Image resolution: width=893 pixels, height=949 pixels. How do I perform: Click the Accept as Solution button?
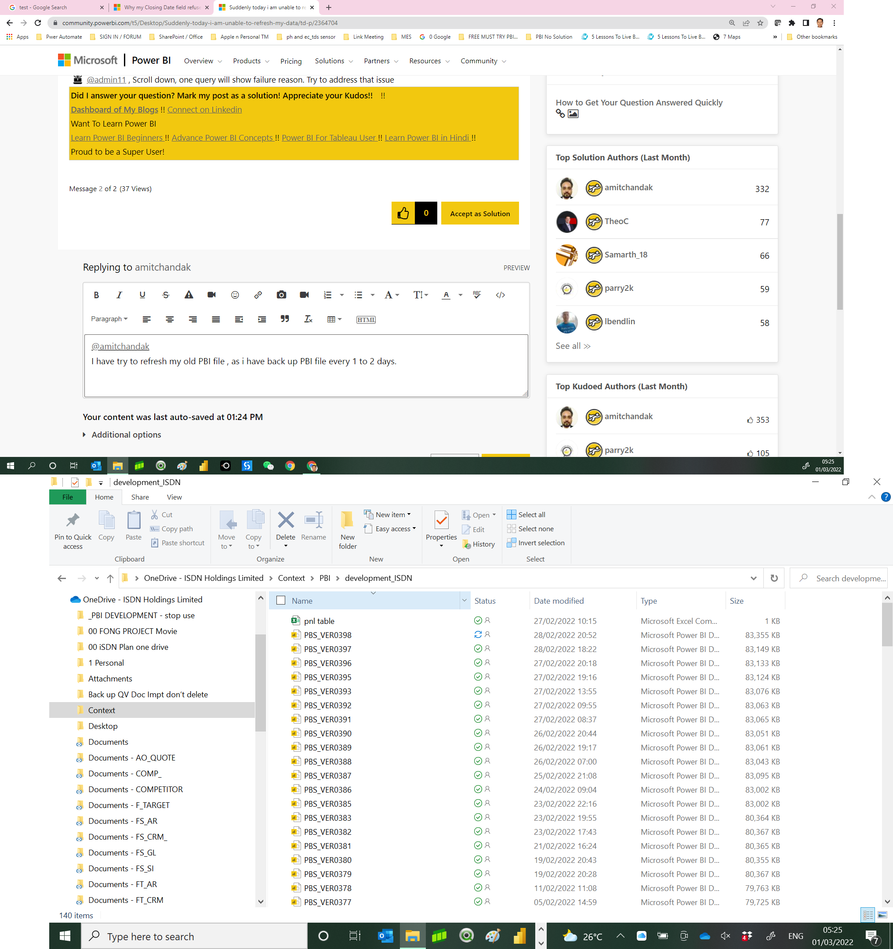(480, 214)
